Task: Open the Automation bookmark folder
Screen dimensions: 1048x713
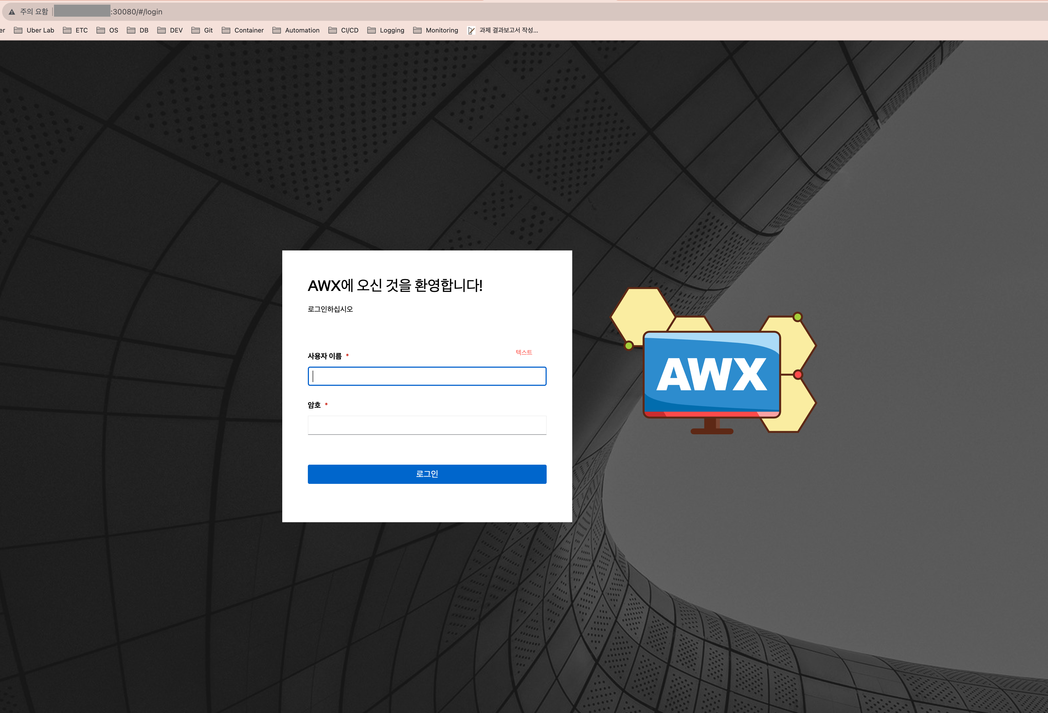Action: pos(296,30)
